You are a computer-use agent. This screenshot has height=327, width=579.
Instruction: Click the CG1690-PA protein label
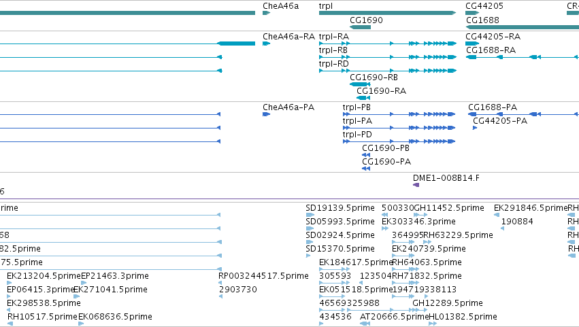[386, 162]
